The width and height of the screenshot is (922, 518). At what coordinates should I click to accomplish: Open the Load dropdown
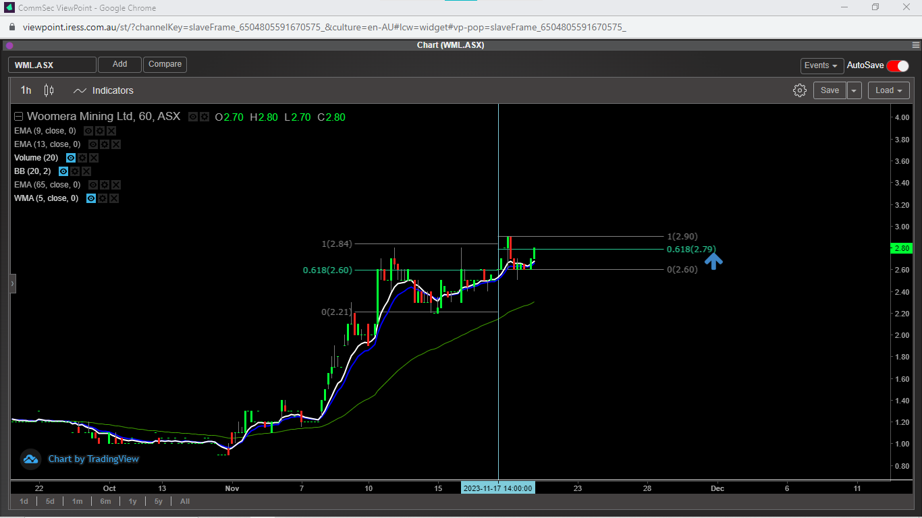pyautogui.click(x=889, y=90)
